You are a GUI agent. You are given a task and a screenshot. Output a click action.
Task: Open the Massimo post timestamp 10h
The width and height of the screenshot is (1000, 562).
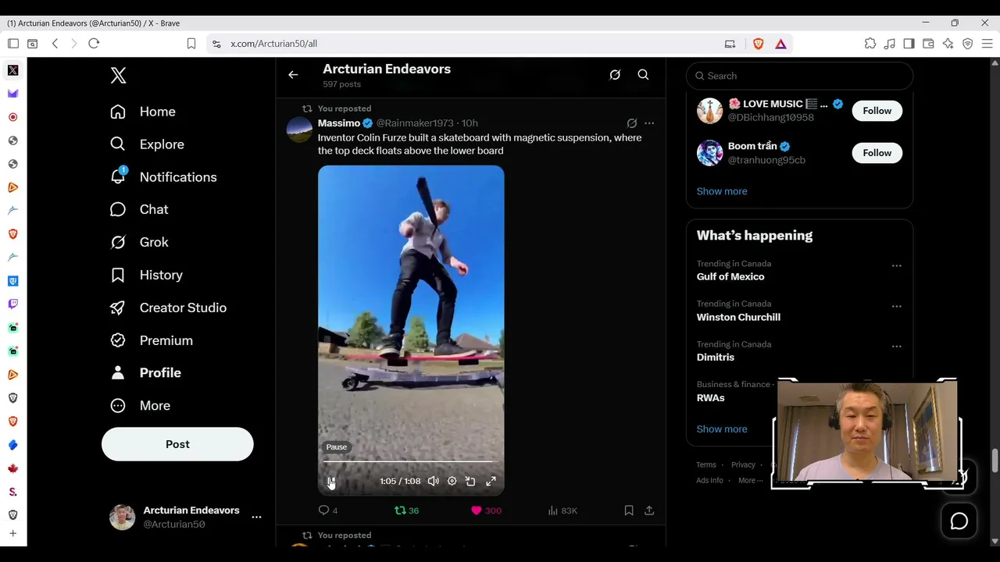470,123
